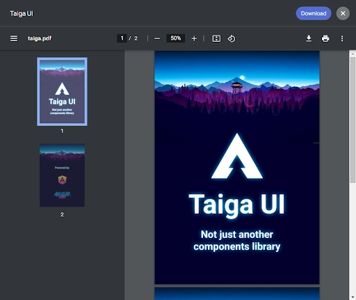Click 'Not just another components library' text
This screenshot has width=356, height=300.
tap(237, 241)
